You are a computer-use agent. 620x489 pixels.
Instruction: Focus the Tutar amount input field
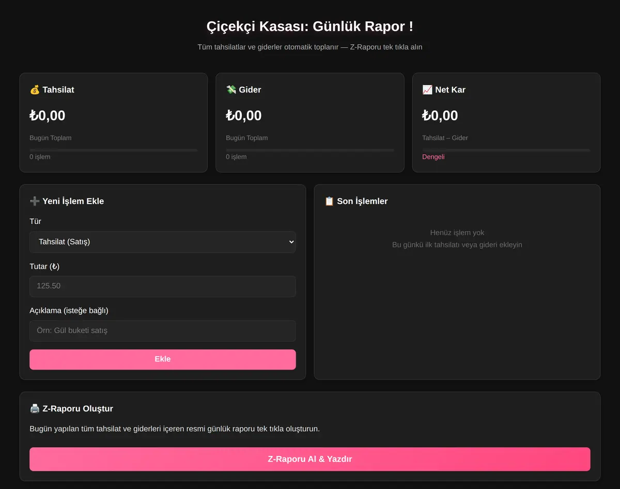(163, 286)
